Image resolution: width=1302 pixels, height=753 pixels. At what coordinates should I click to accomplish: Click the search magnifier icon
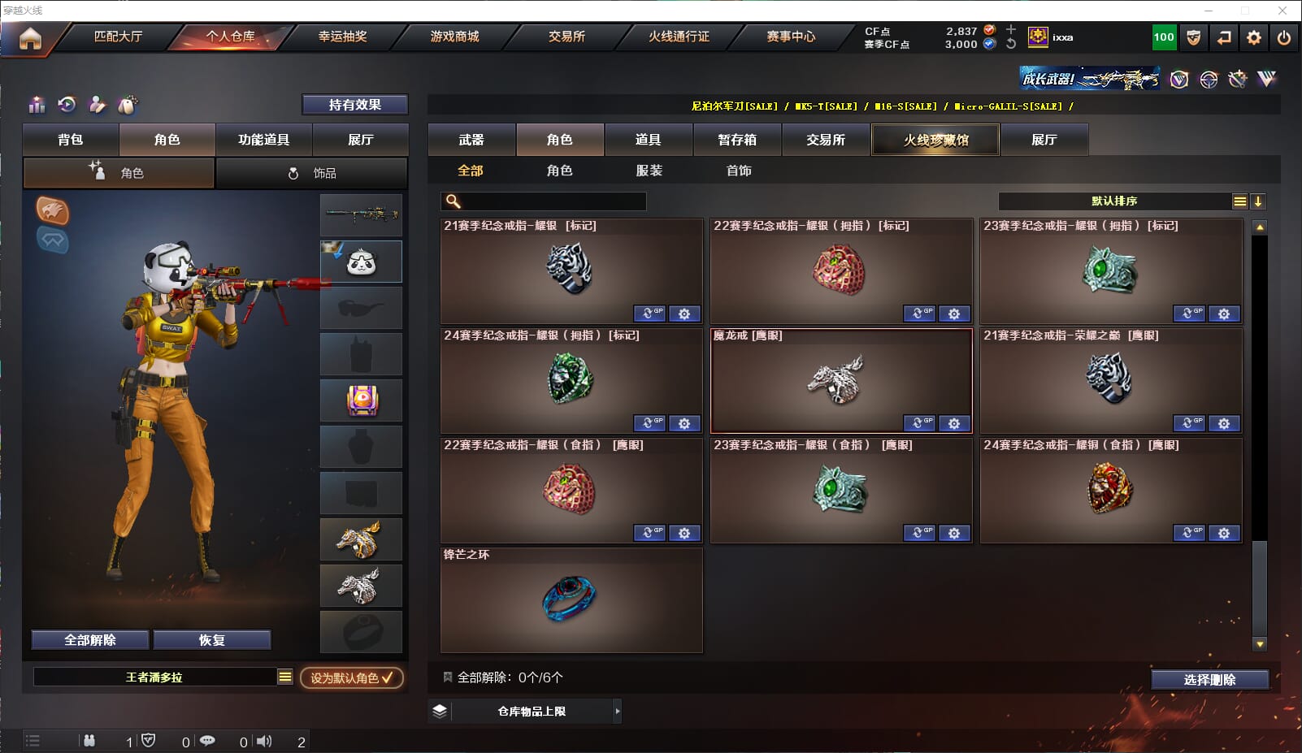click(454, 201)
